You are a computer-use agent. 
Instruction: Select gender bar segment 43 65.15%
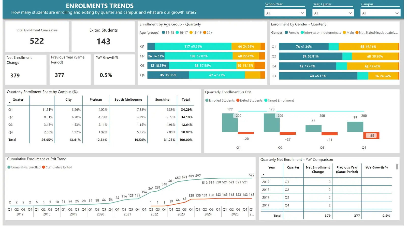[318, 76]
